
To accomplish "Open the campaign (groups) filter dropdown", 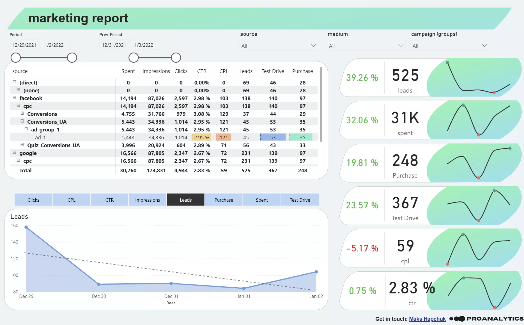I will click(449, 46).
